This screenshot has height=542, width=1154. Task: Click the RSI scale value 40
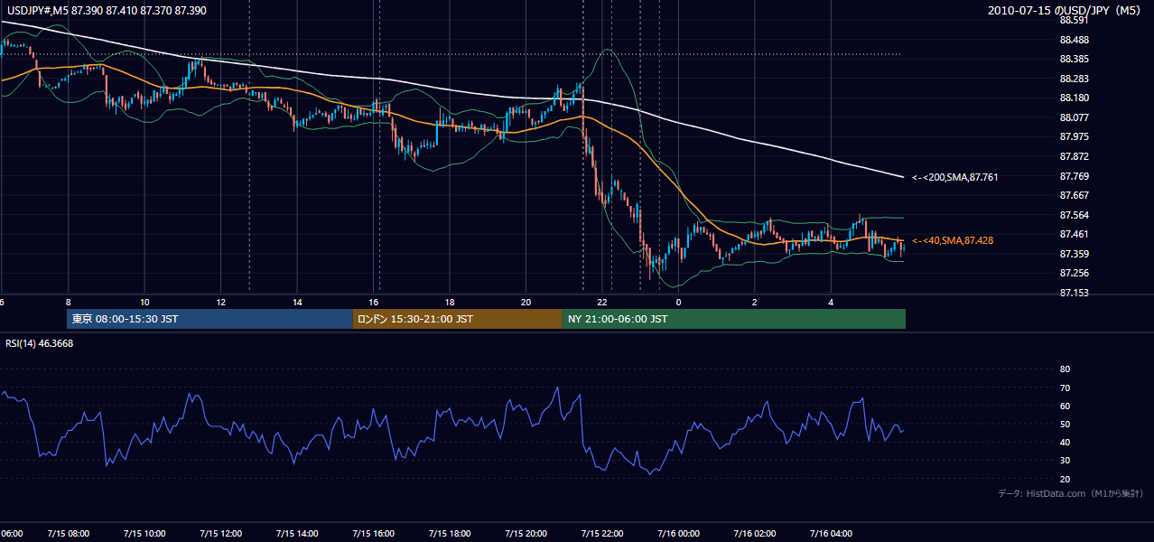tap(1065, 442)
